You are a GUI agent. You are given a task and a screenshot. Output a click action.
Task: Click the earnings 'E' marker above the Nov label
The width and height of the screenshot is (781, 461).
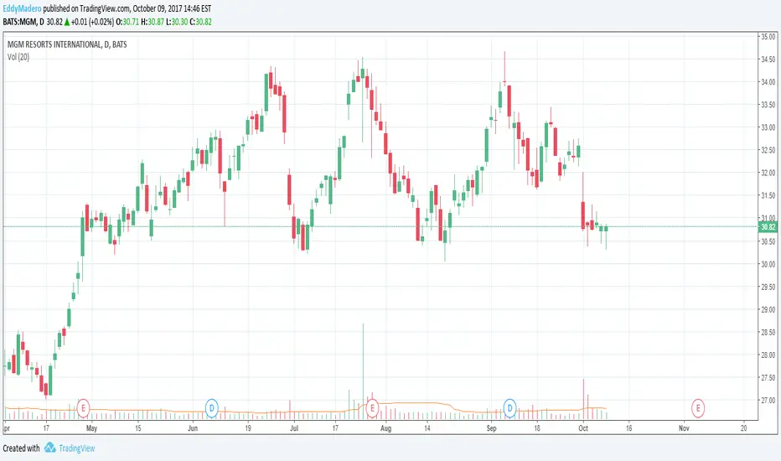pyautogui.click(x=698, y=408)
